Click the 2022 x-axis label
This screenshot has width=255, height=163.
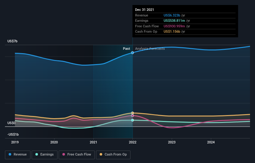[x=133, y=142]
